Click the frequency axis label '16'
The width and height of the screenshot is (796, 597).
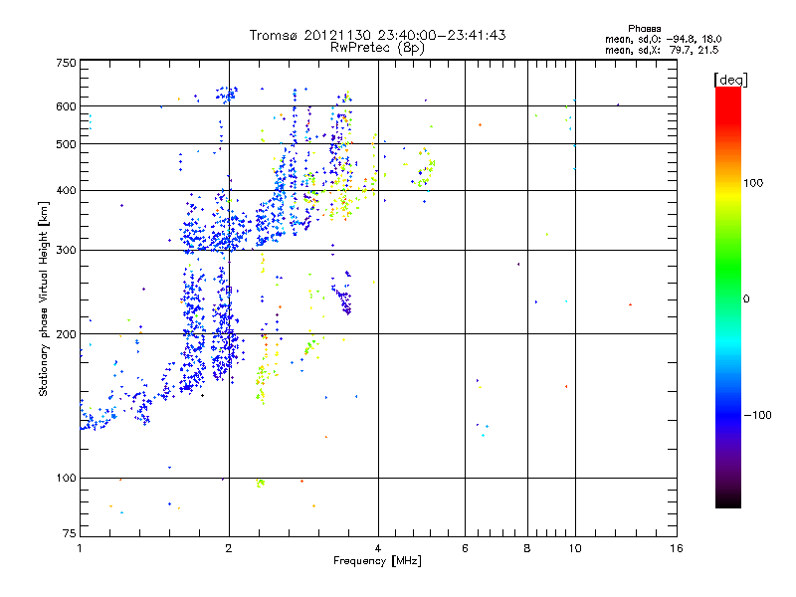pos(677,548)
